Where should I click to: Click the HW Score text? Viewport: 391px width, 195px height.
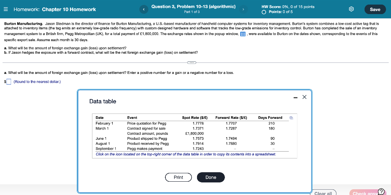tap(288, 7)
